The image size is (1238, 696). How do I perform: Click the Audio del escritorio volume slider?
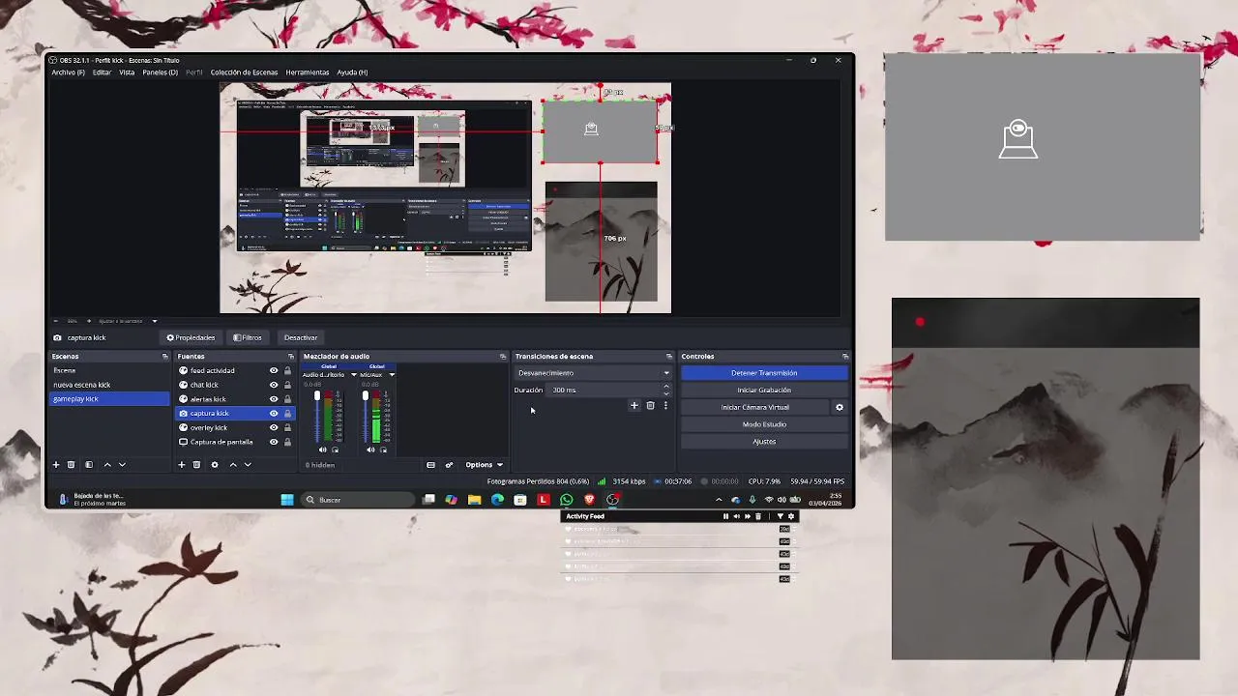tap(317, 417)
